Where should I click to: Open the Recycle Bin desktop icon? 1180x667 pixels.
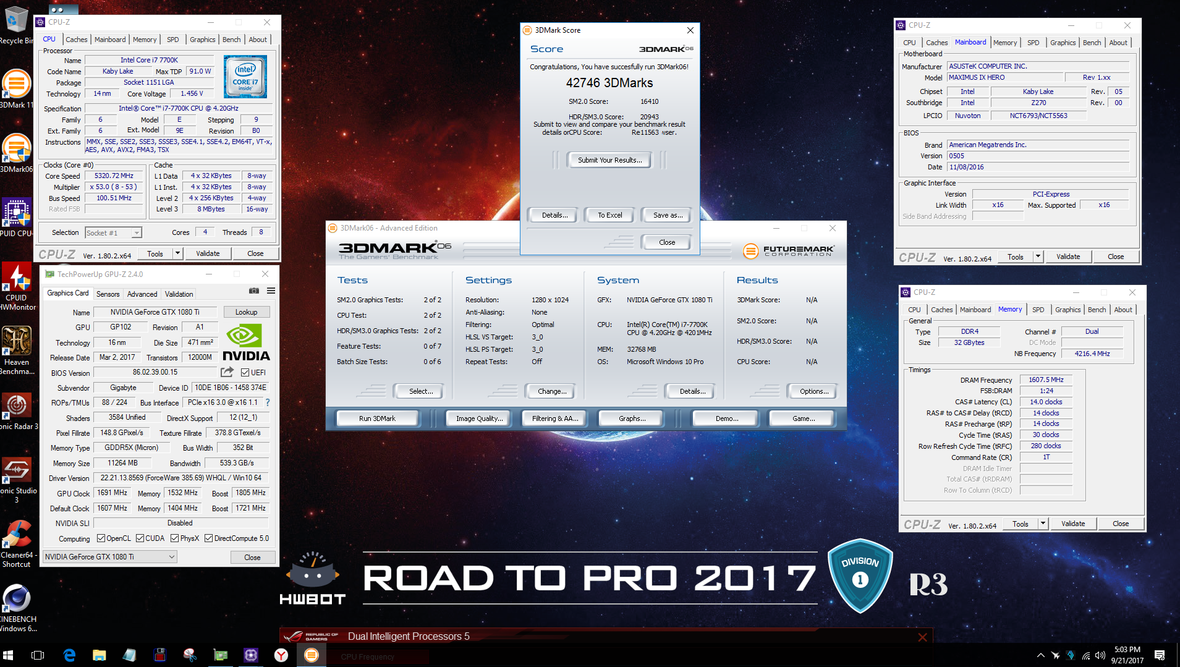coord(17,25)
